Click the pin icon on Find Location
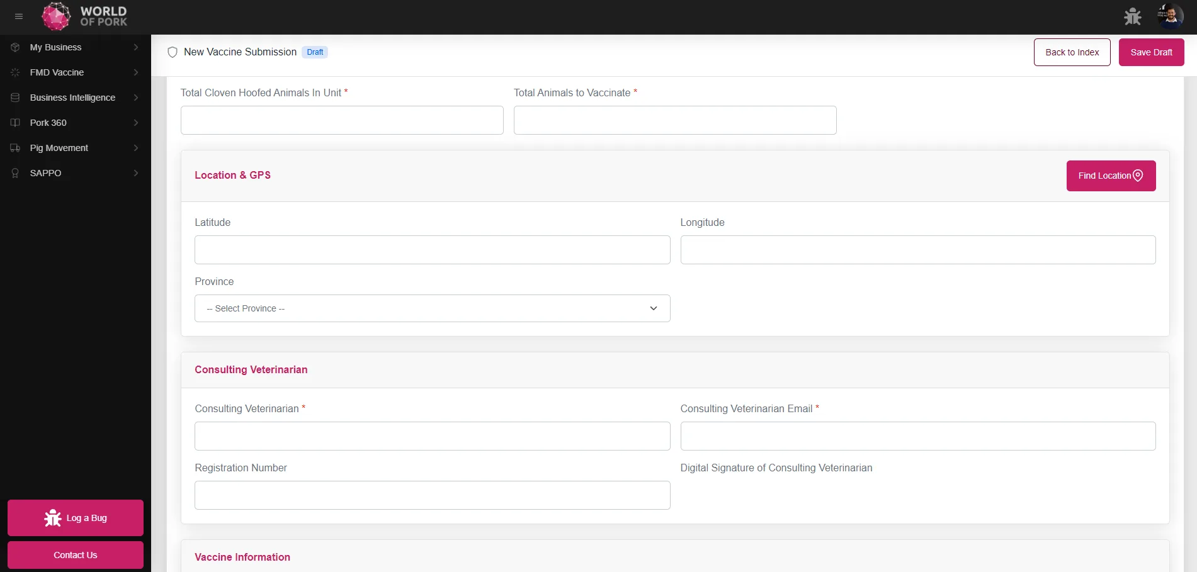This screenshot has width=1197, height=572. (1138, 176)
